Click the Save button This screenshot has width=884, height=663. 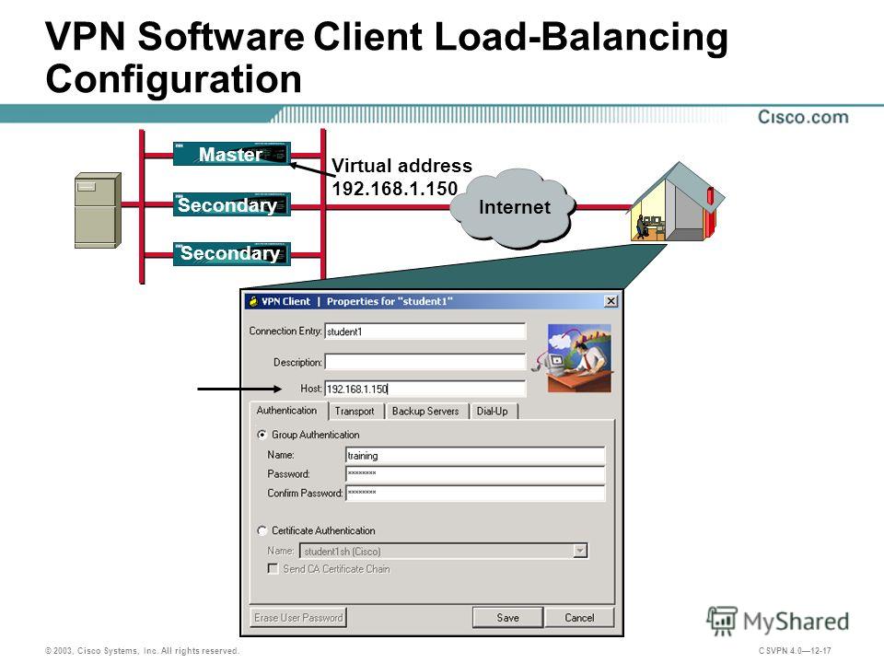pos(508,617)
